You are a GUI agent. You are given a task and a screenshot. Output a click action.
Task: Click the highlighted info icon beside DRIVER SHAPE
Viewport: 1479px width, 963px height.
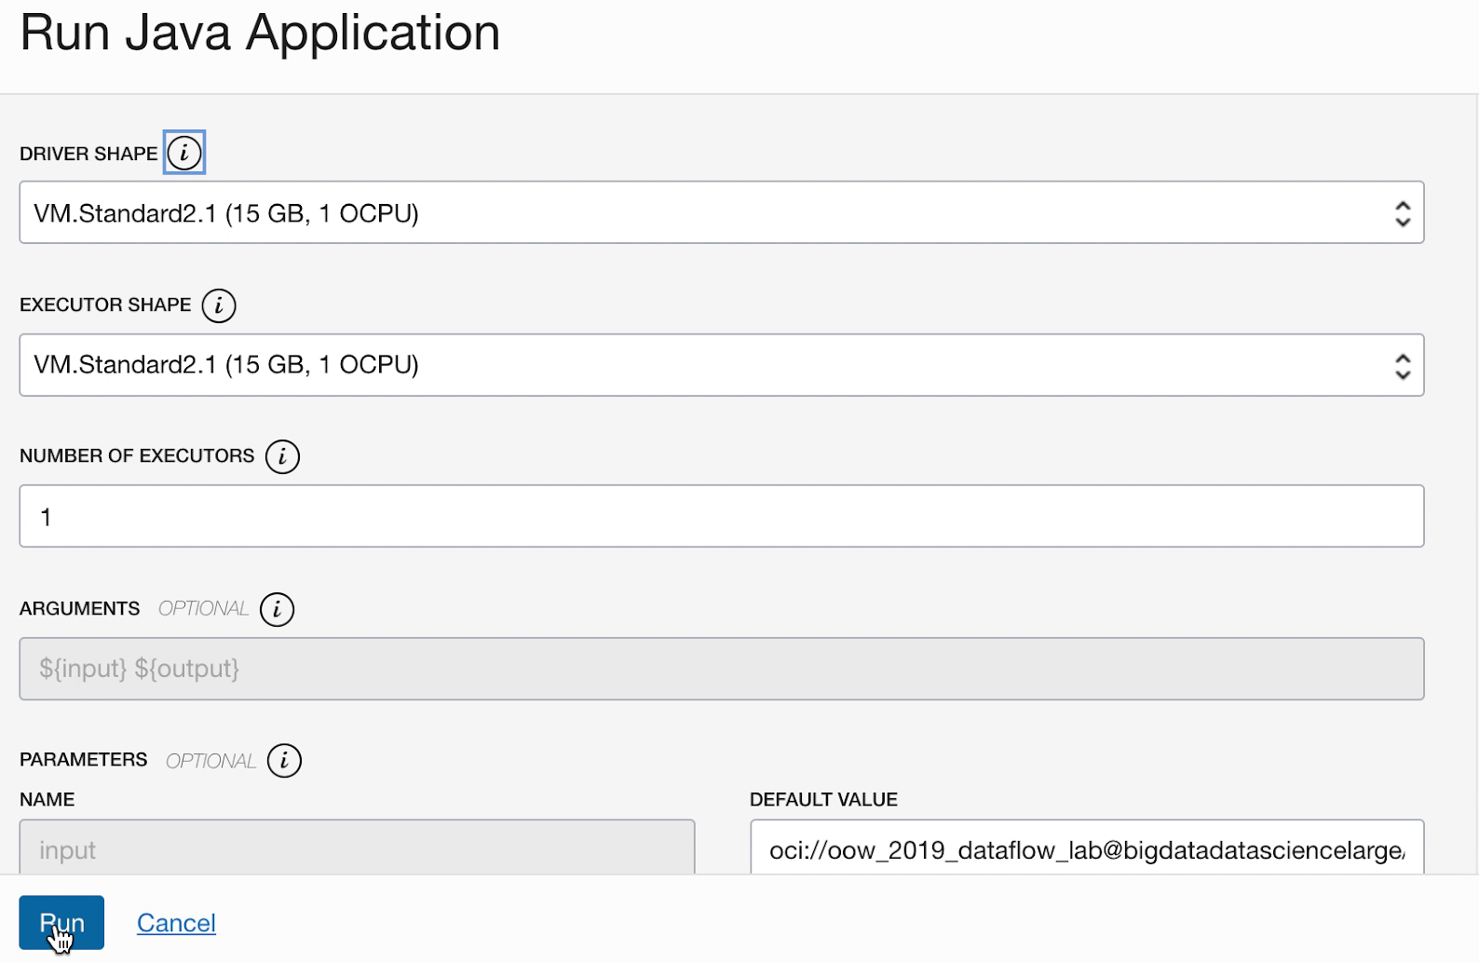coord(183,152)
